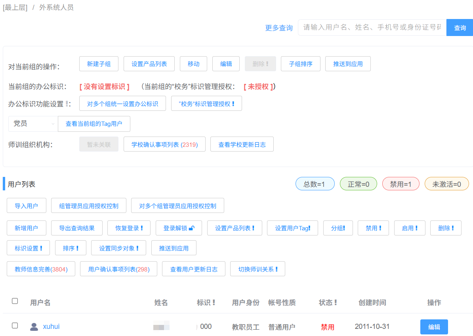
Task: Open the 党员 tag dropdown
Action: pos(33,123)
